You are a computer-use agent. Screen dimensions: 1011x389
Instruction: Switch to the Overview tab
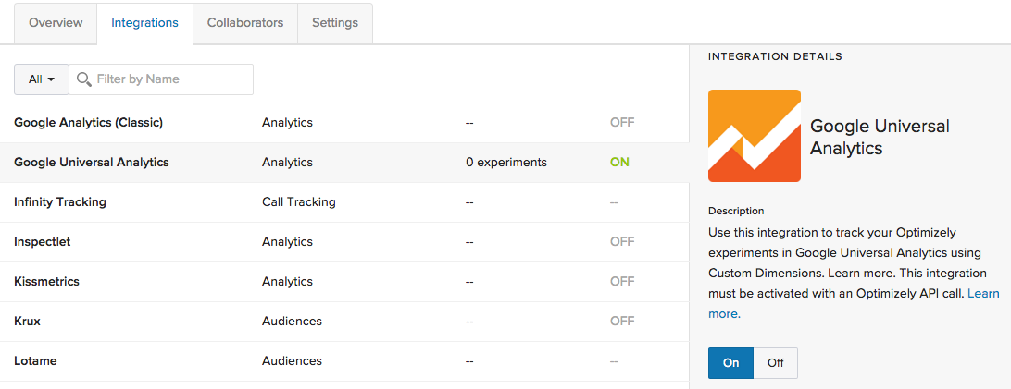[56, 22]
